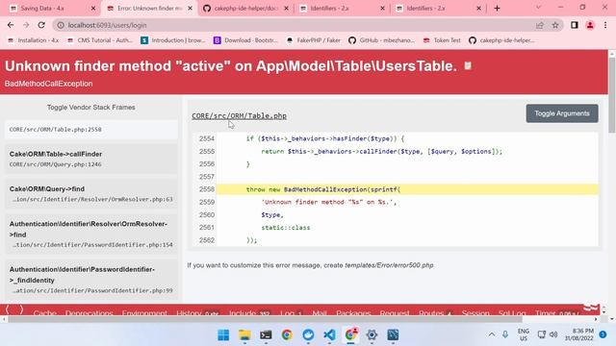Open the DebugKit Routes panel
The width and height of the screenshot is (616, 346).
pyautogui.click(x=436, y=312)
